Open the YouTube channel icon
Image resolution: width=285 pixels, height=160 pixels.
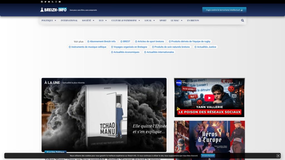pos(49,1)
